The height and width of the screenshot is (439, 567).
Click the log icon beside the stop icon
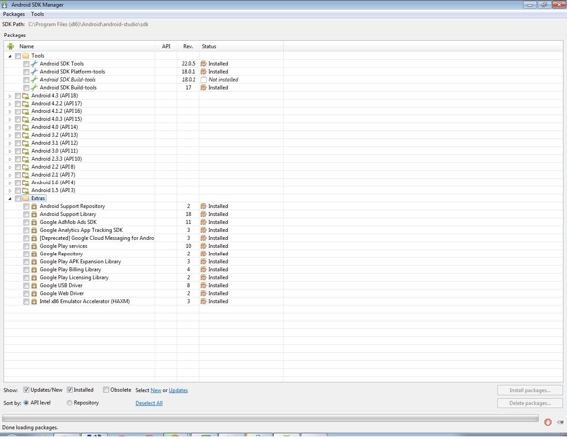coord(560,422)
